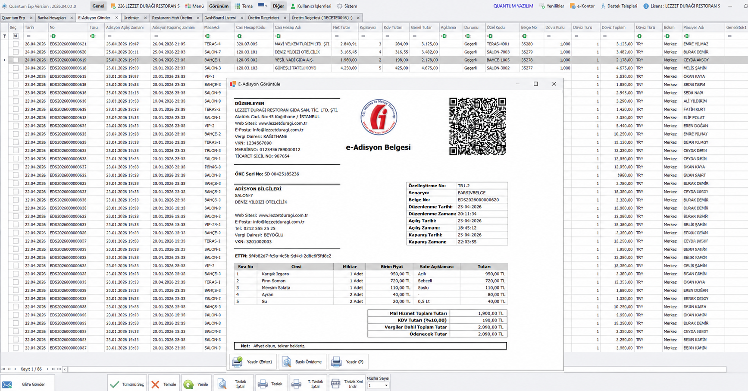Open the e-Kontor panel
This screenshot has width=748, height=391.
coord(582,6)
